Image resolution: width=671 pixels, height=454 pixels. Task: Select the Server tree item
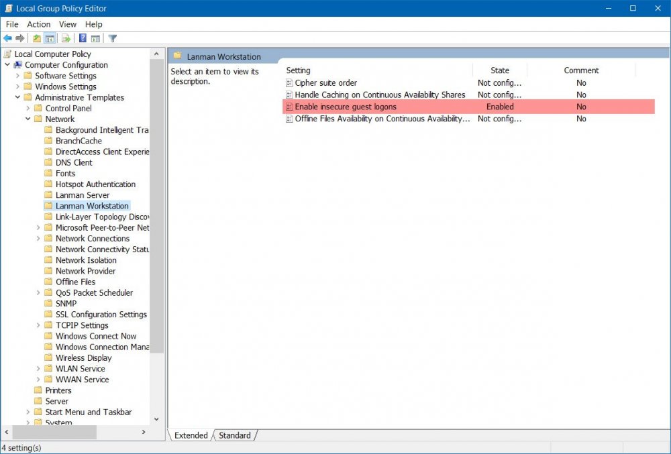tap(57, 402)
